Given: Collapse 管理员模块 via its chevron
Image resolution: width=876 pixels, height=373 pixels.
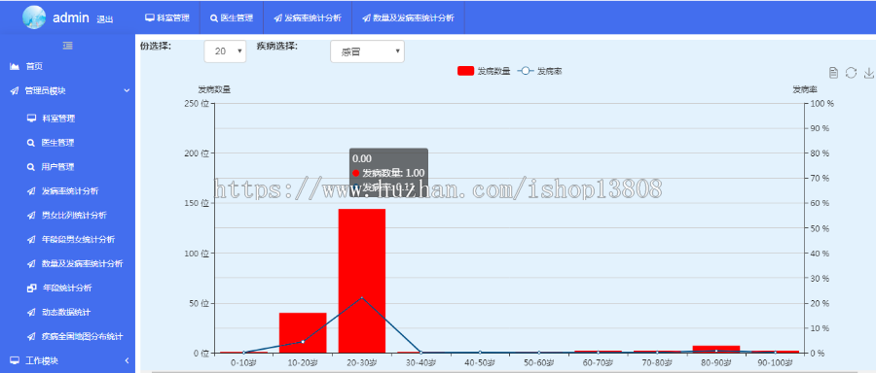Looking at the screenshot, I should click(127, 90).
